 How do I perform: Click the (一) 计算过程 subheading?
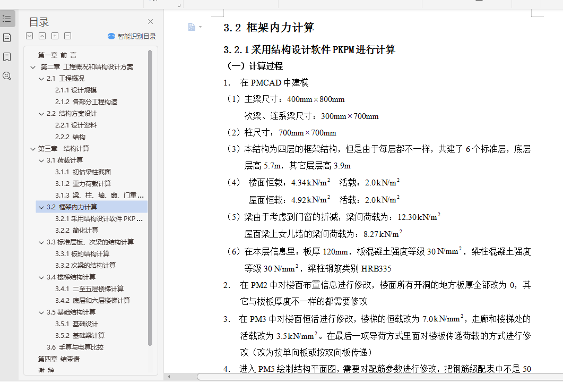pos(254,66)
